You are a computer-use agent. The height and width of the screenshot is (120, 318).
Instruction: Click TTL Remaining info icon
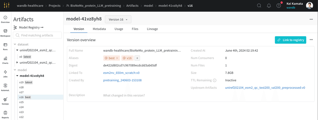pyautogui.click(x=215, y=80)
